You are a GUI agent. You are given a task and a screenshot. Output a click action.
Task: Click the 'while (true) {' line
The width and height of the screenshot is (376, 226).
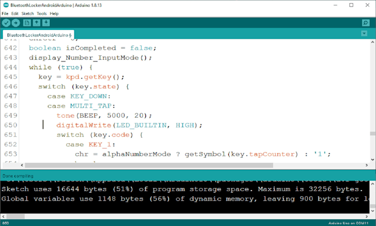point(61,67)
